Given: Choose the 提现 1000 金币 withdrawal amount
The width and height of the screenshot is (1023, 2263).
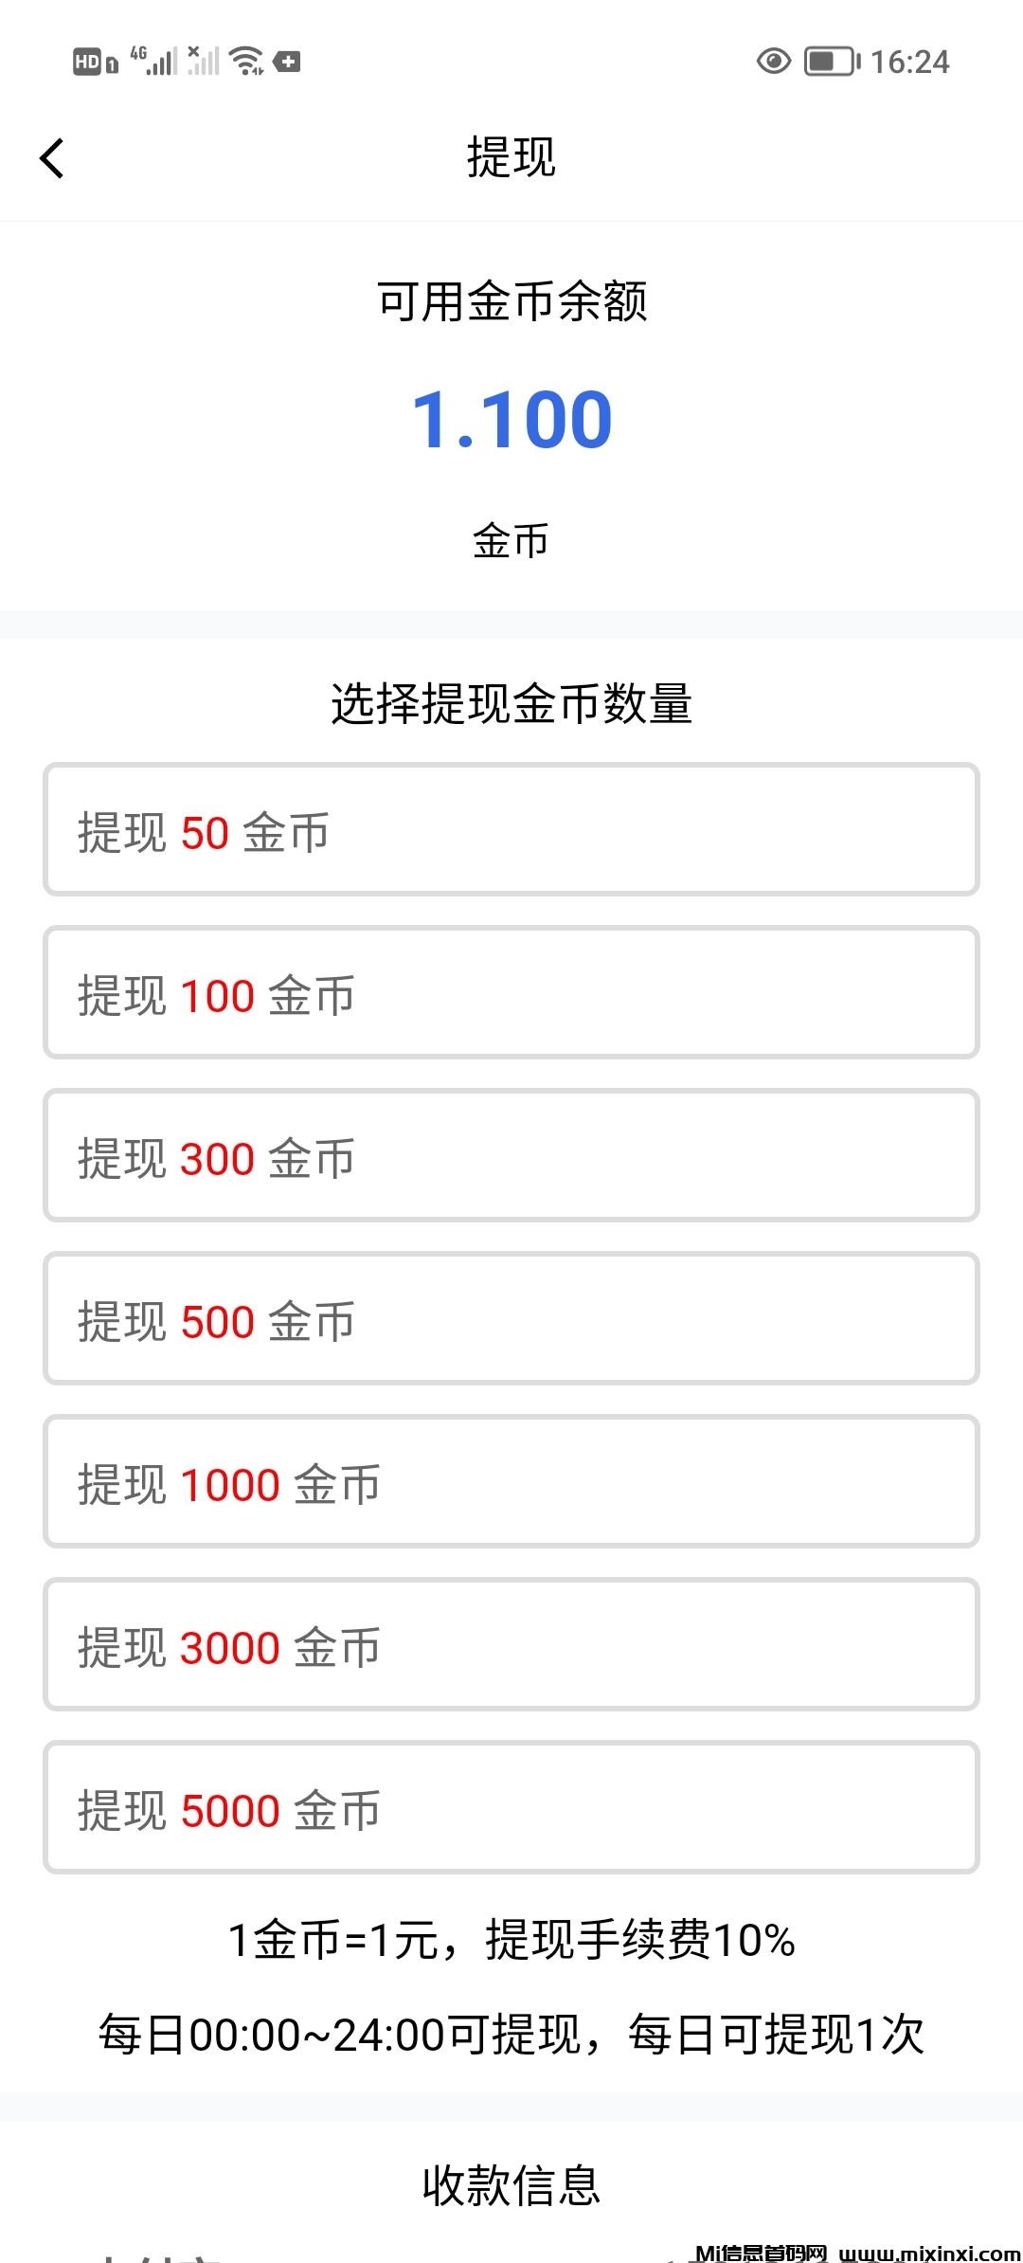Looking at the screenshot, I should point(511,1482).
